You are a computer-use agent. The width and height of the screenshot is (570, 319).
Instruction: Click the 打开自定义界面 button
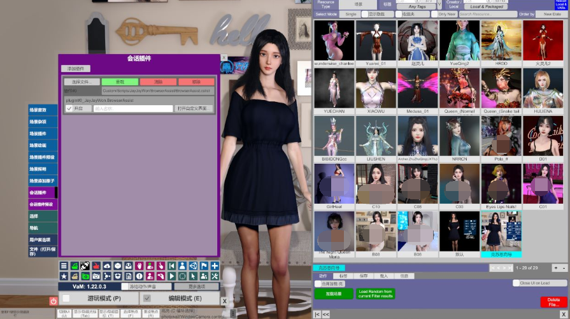(192, 108)
